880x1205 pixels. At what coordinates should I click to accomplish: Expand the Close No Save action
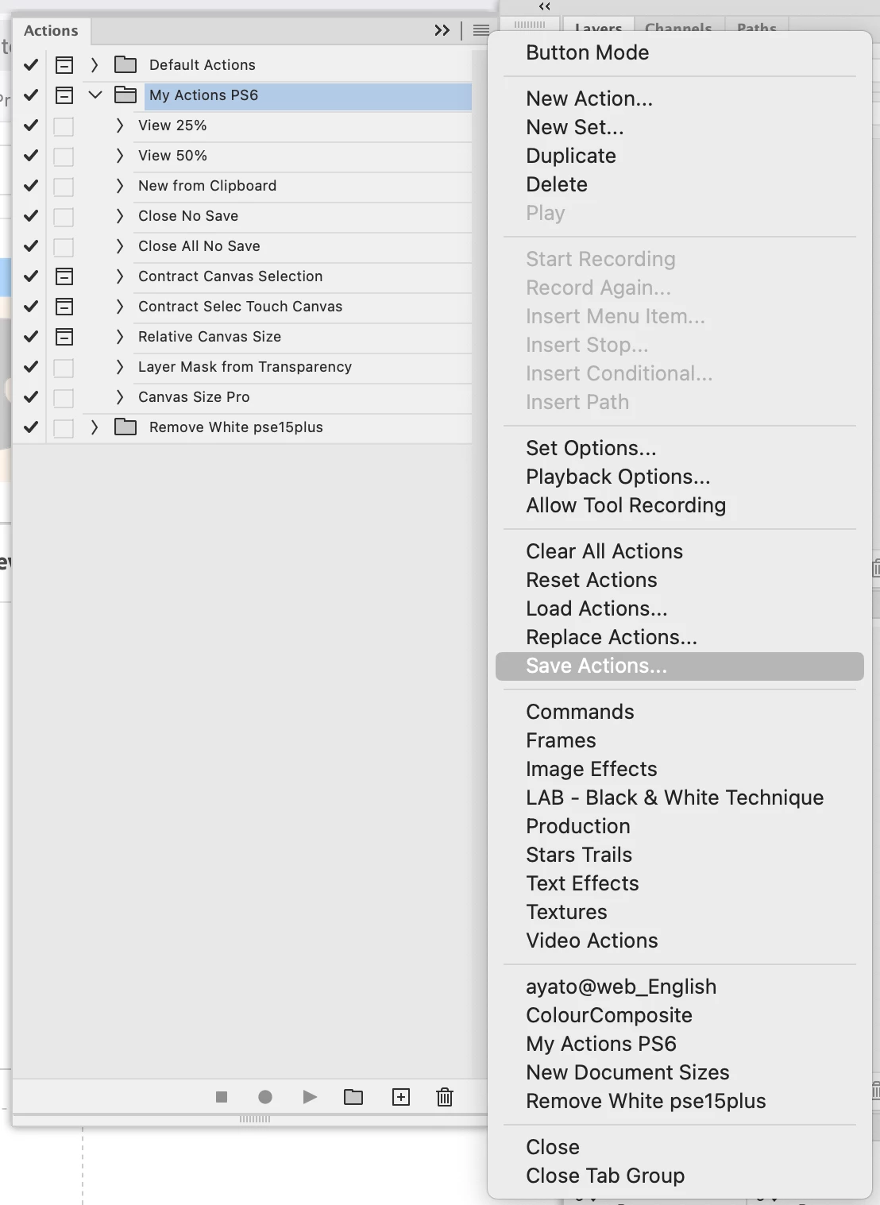[120, 215]
